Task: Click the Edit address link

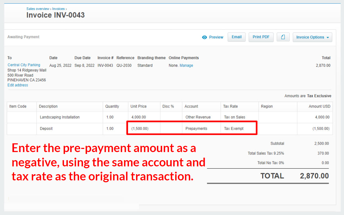Action: pyautogui.click(x=17, y=85)
